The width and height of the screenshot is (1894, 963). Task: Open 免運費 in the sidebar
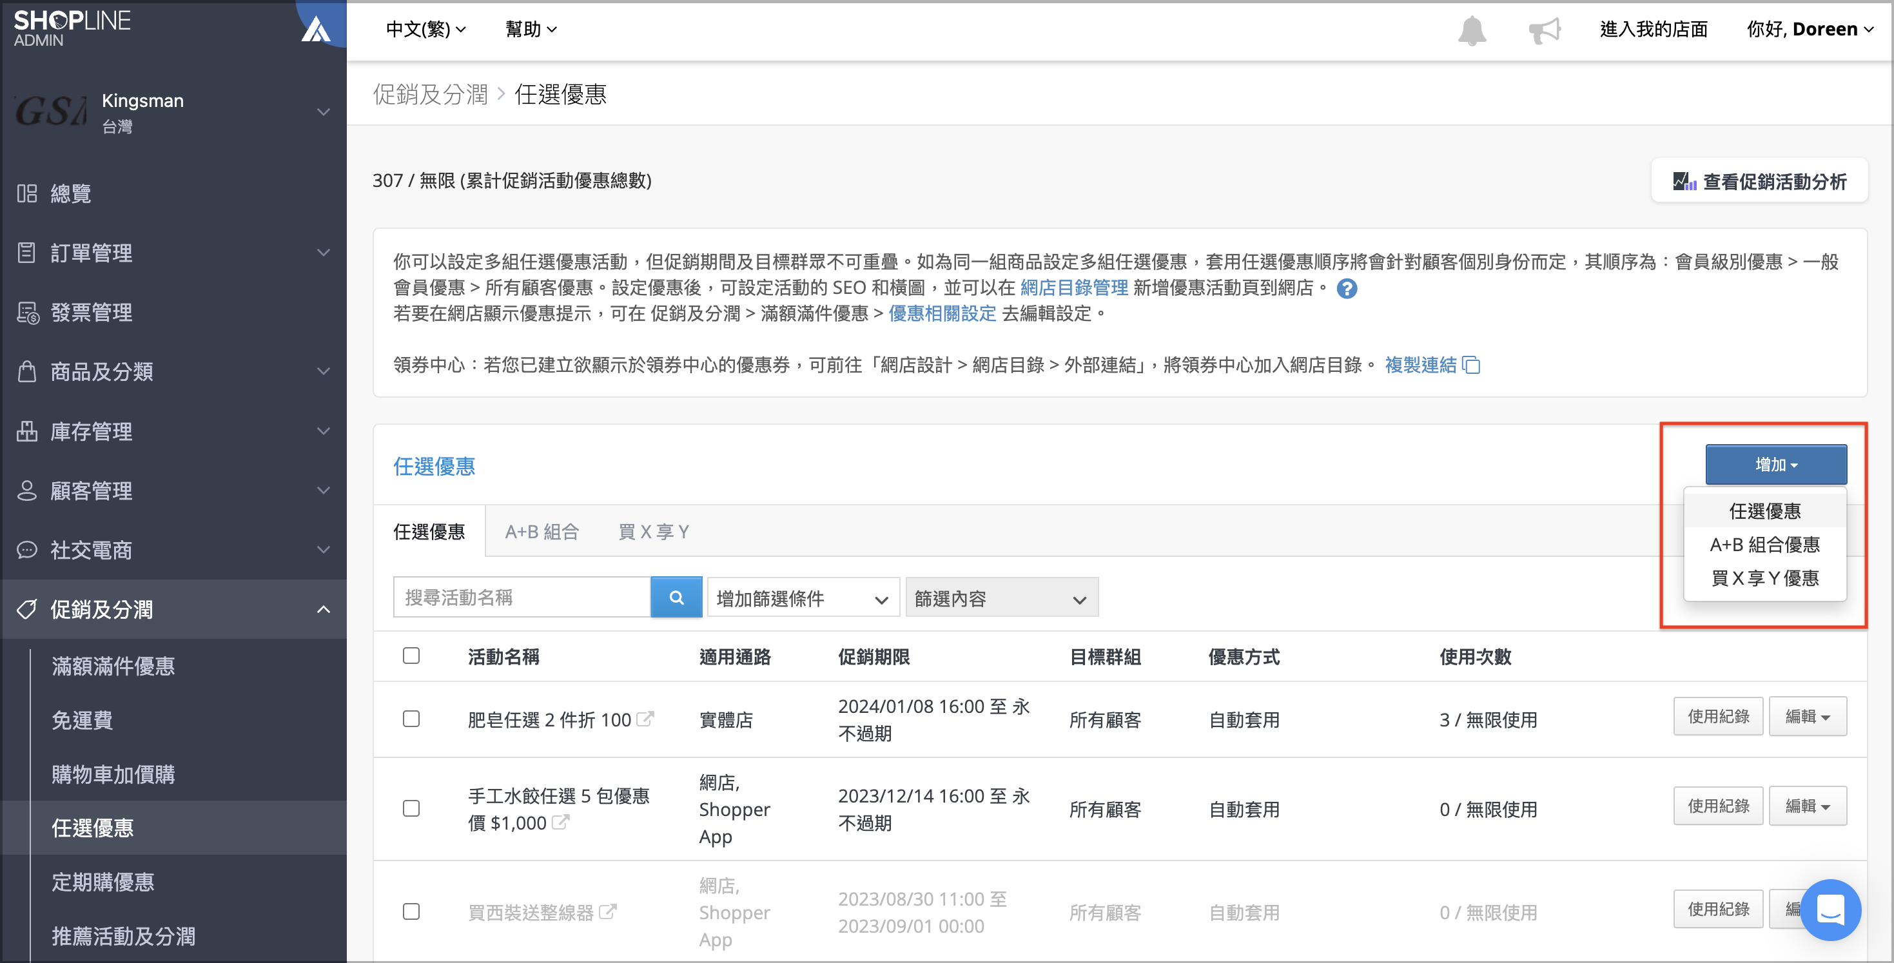(83, 721)
